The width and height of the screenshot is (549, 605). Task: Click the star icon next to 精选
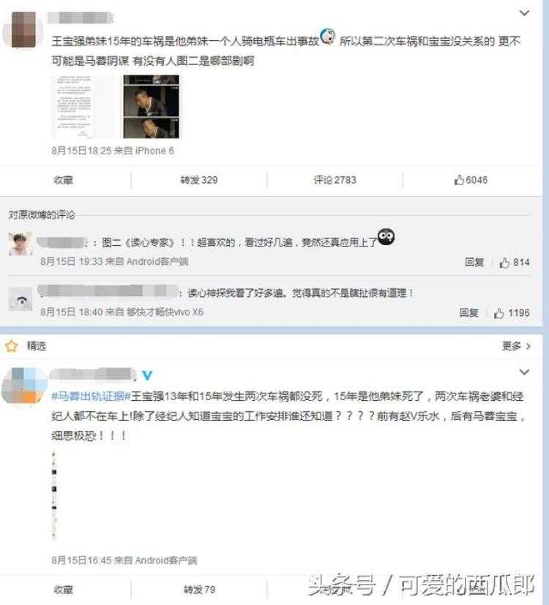click(12, 346)
